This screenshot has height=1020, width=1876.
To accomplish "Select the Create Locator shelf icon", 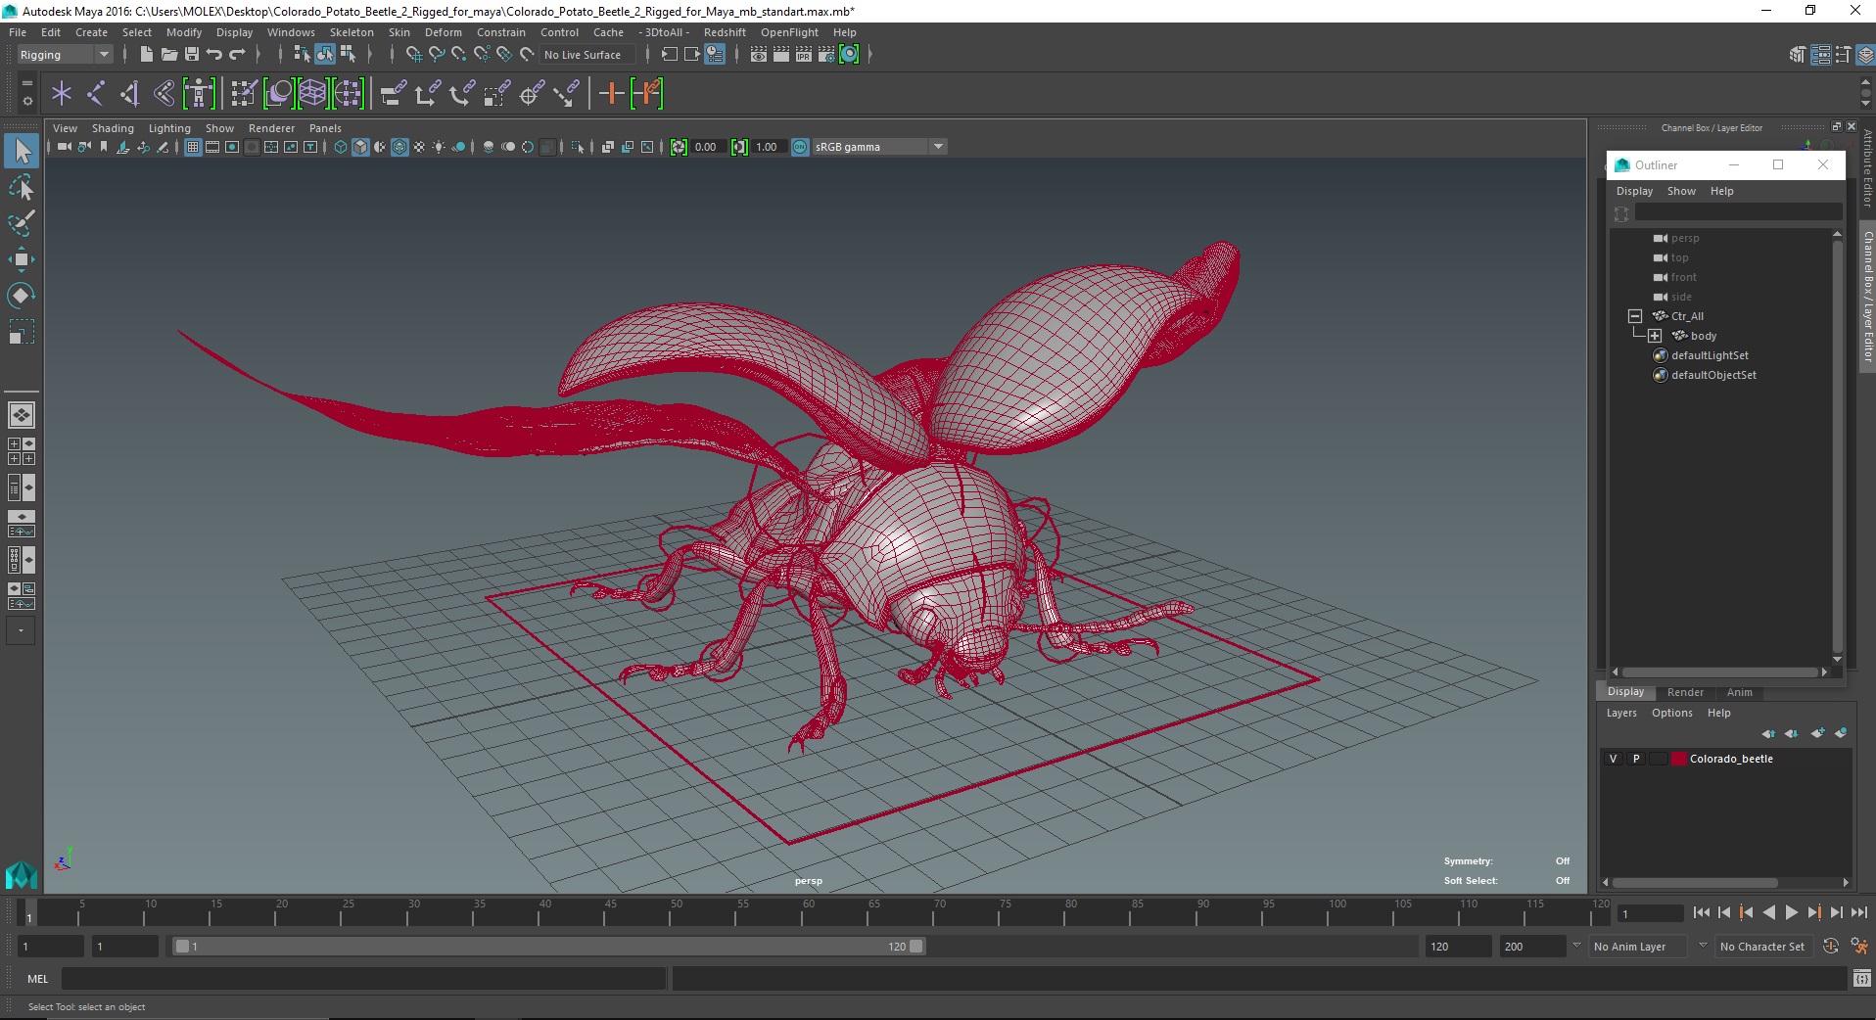I will coord(62,94).
